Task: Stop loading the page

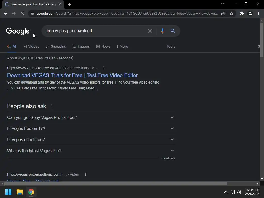Action: (22, 13)
